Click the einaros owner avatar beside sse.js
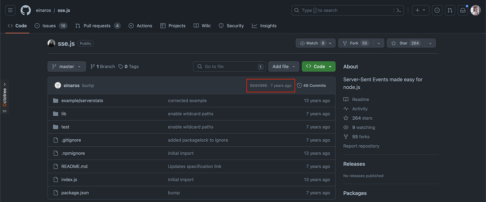The image size is (486, 202). (51, 43)
